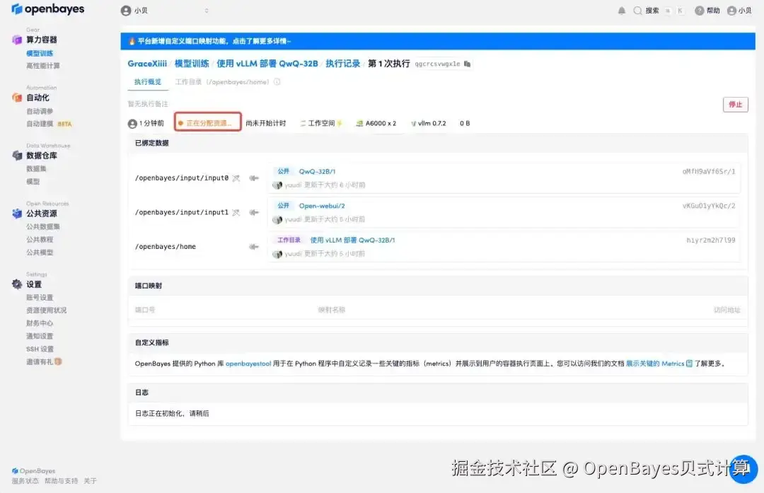This screenshot has height=493, width=764.
Task: Click the unlink icon beside input0 path
Action: (236, 178)
